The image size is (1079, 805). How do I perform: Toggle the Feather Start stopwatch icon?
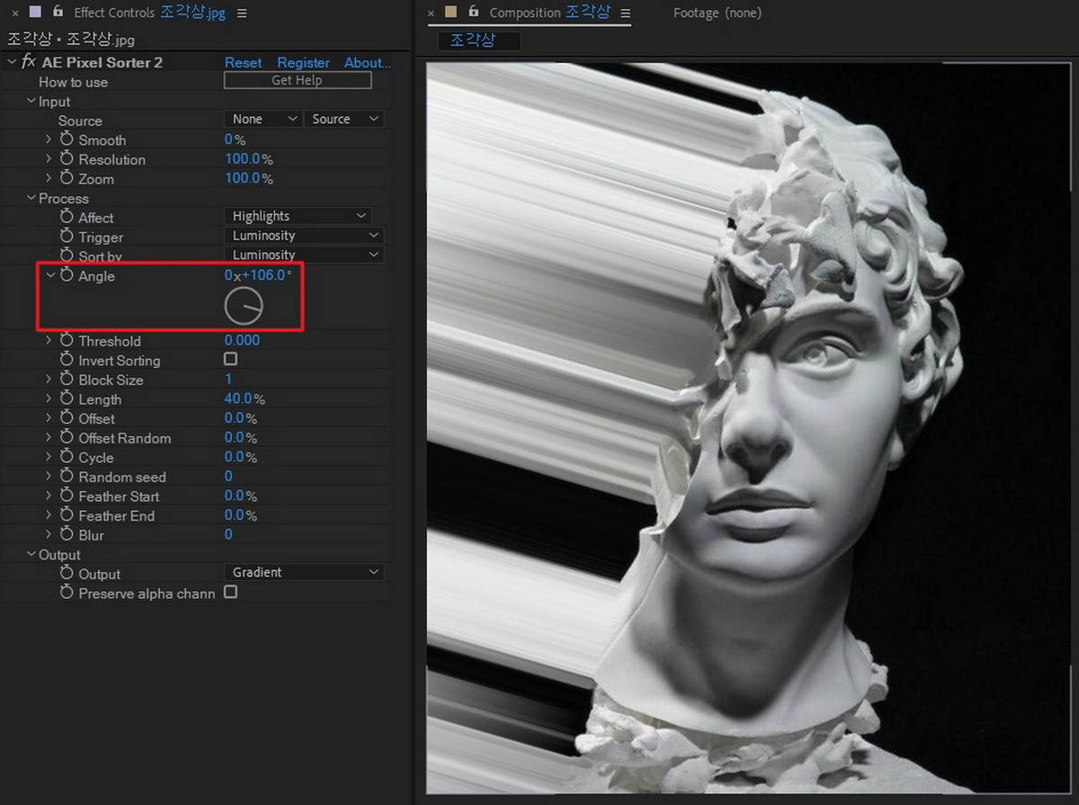tap(67, 496)
